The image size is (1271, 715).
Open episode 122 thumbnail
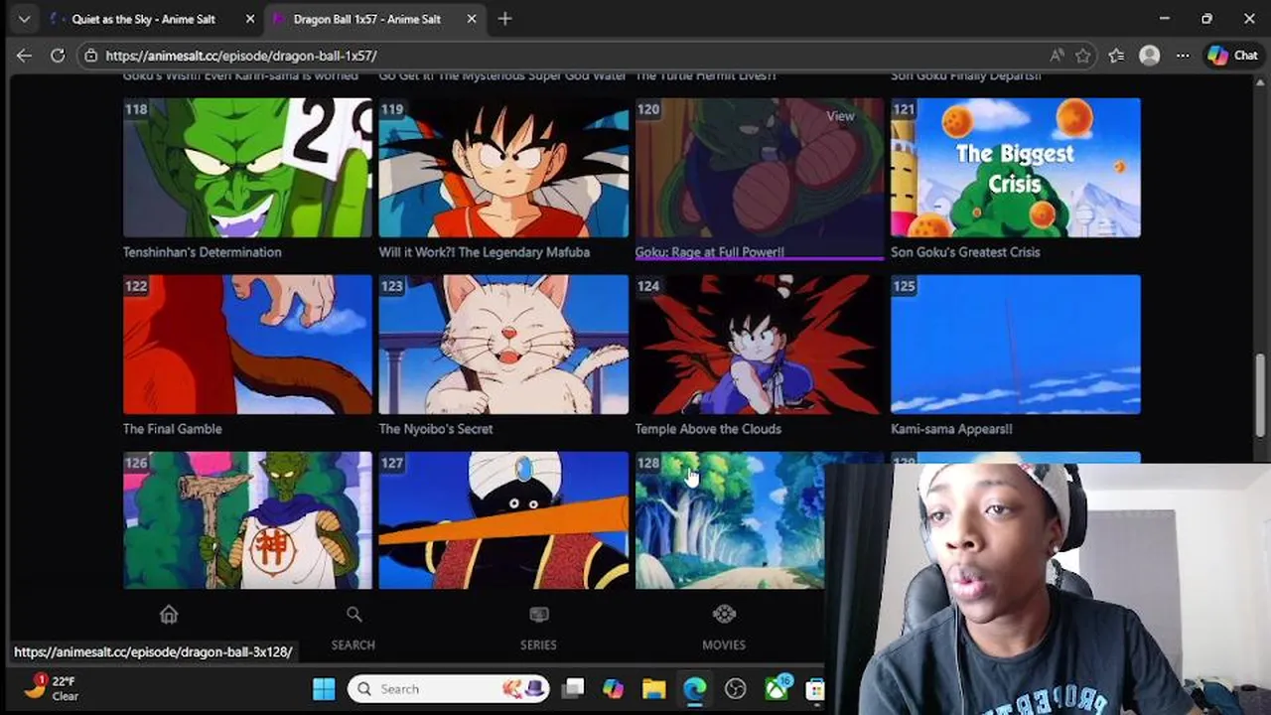coord(247,344)
